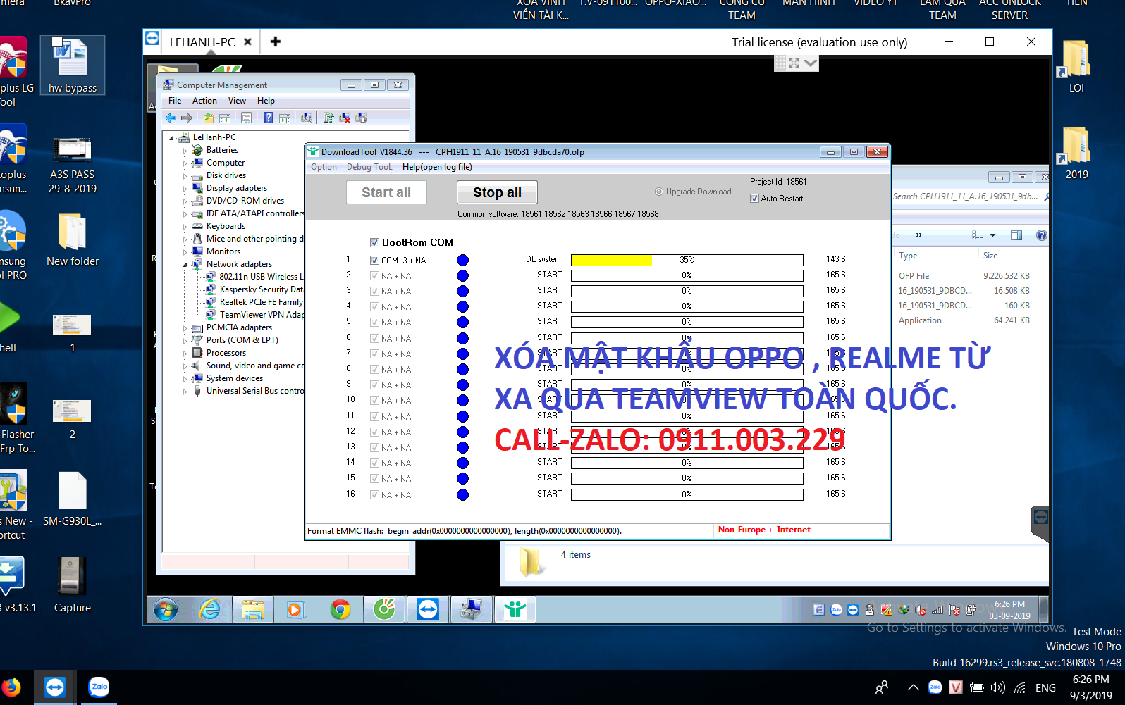The width and height of the screenshot is (1125, 705).
Task: Click the DL system 35% progress bar
Action: pos(687,260)
